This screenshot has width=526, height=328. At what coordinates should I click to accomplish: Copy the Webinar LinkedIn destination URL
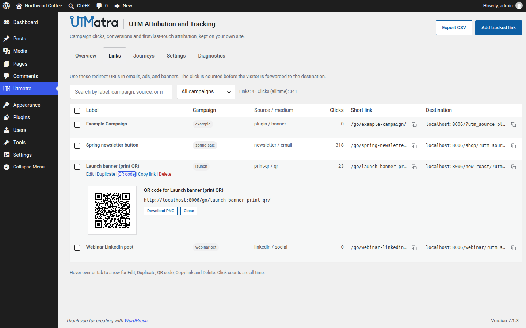click(514, 248)
